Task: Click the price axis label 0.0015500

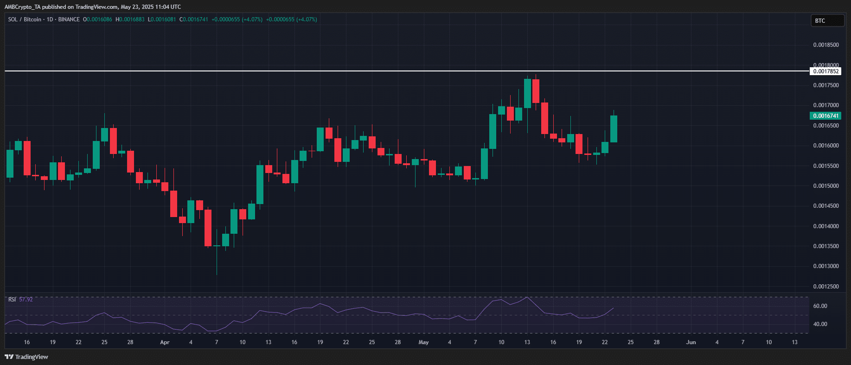Action: [826, 166]
